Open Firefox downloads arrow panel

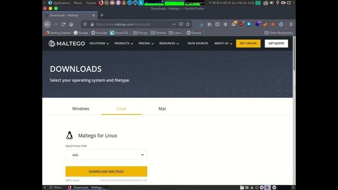click(201, 24)
